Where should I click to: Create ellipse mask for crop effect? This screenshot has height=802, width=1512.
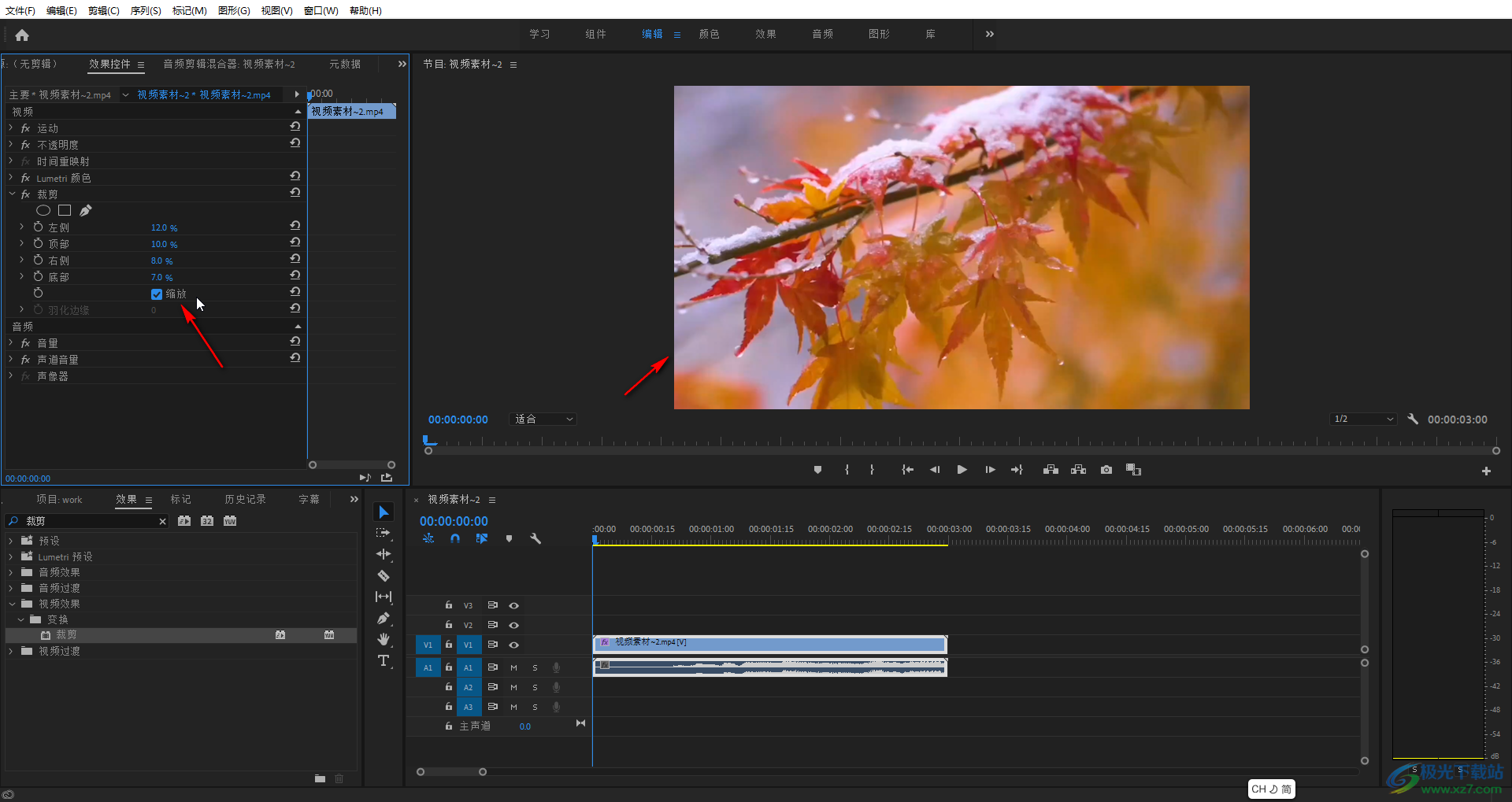43,210
